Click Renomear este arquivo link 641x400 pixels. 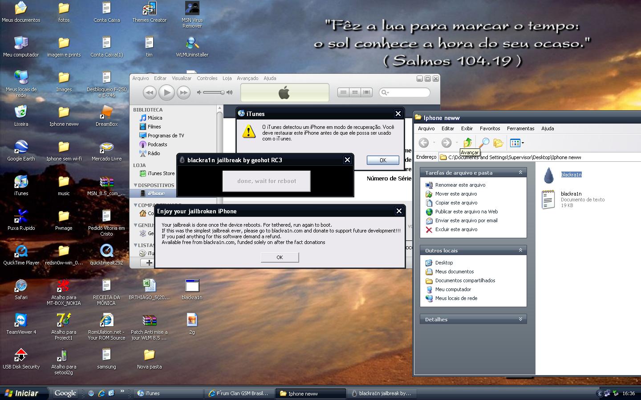(460, 185)
